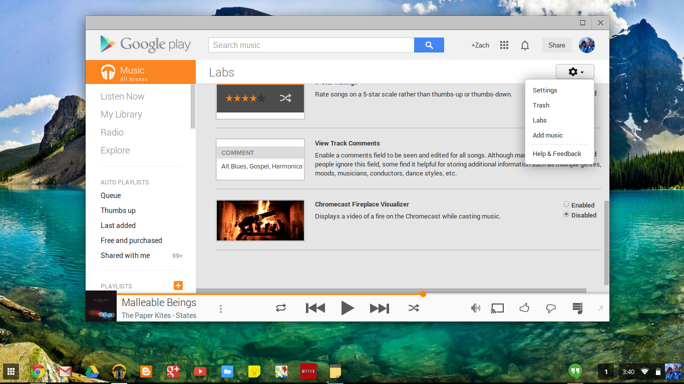Collapse the gear settings dropdown
This screenshot has height=384, width=684.
tap(575, 72)
